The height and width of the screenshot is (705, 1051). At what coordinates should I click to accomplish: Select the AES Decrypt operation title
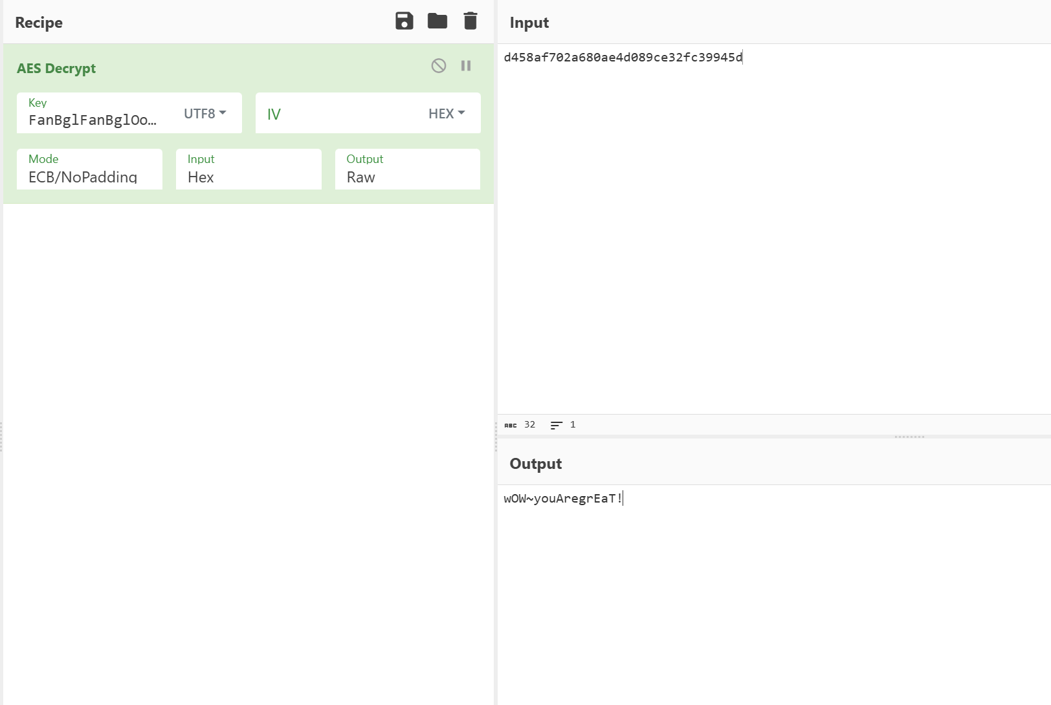tap(56, 69)
